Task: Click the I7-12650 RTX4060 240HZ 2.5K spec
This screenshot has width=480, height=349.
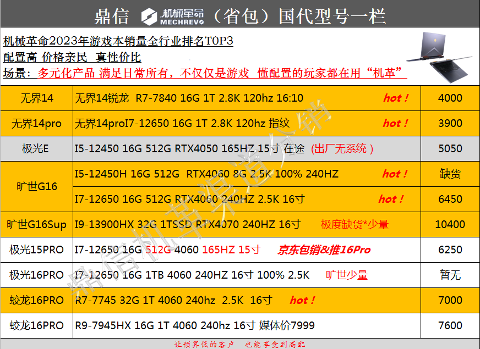Action: coord(189,200)
